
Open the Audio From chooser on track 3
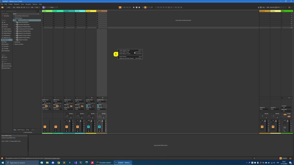(69, 101)
